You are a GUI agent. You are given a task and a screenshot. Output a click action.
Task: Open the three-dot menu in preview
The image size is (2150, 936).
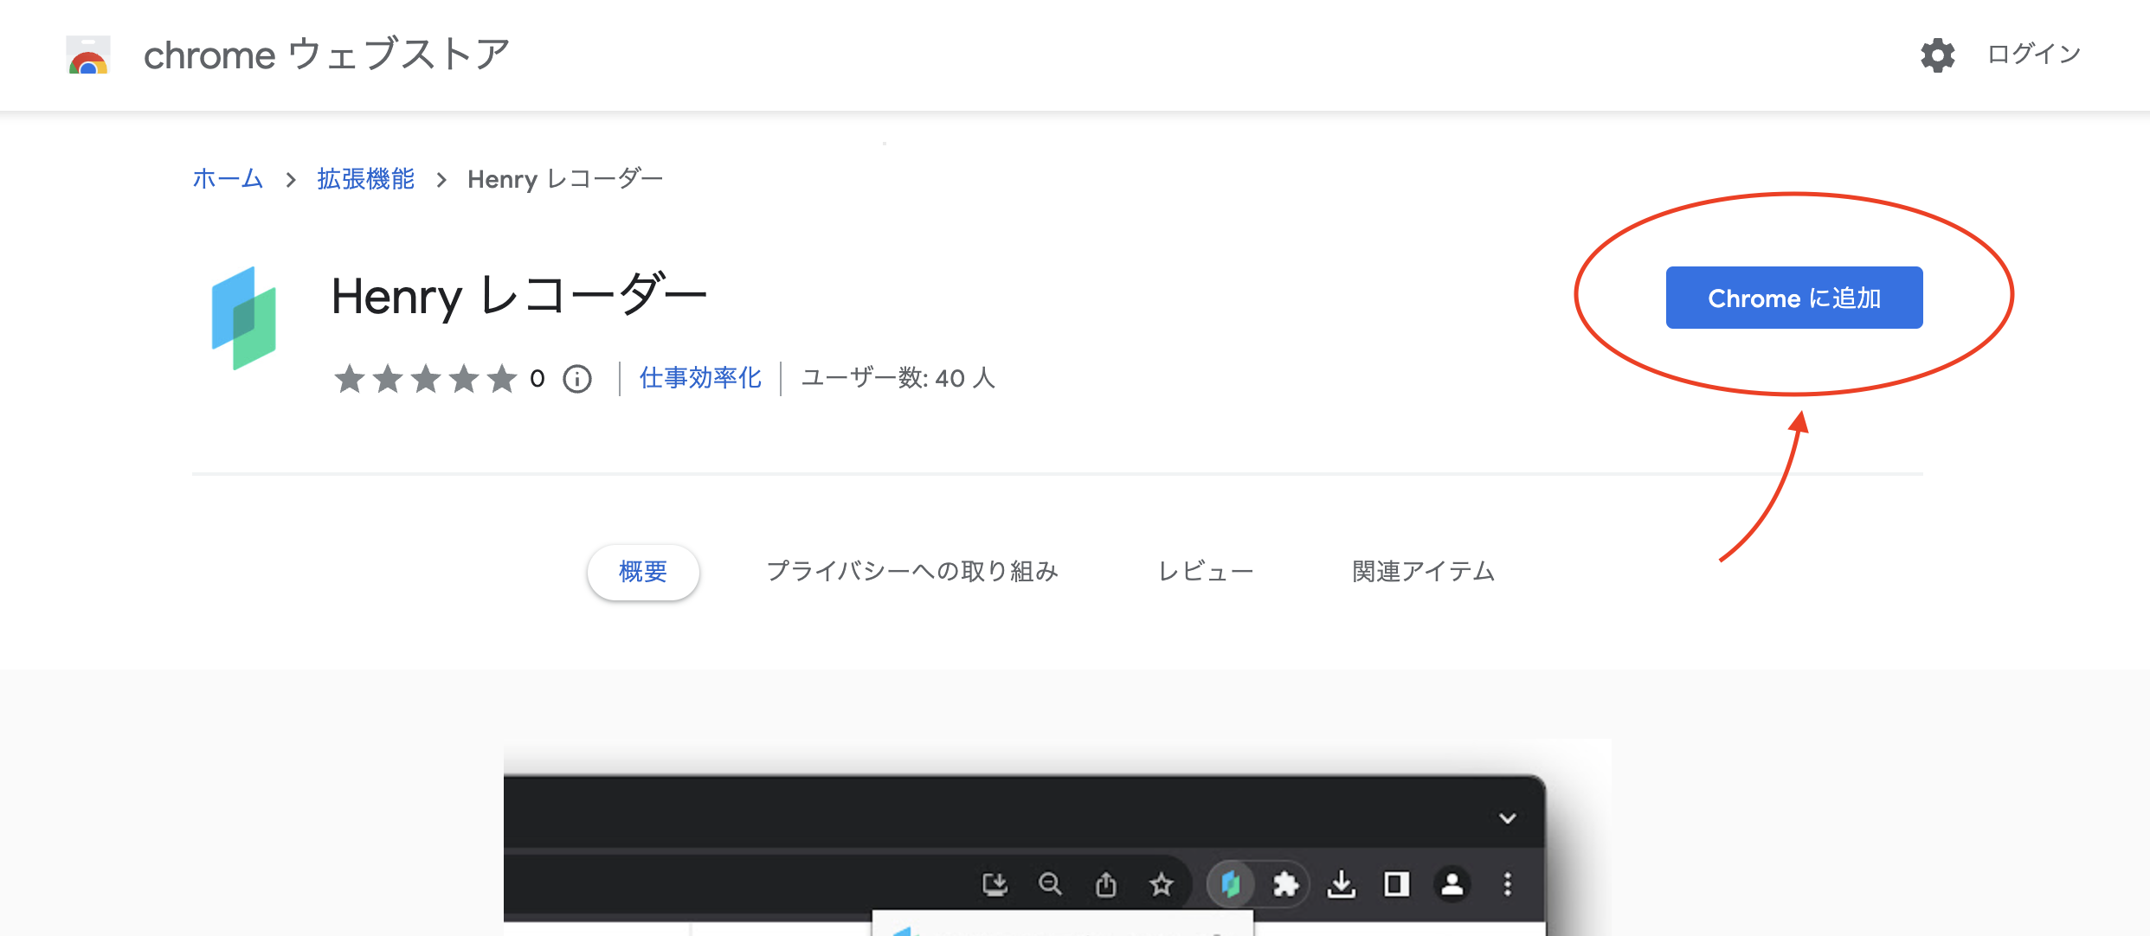pyautogui.click(x=1507, y=884)
